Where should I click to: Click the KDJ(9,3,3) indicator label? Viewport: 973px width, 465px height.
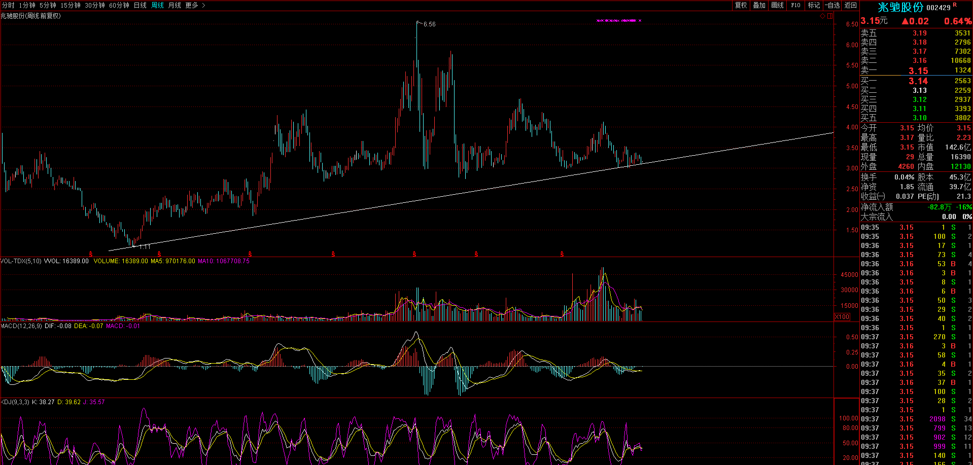tap(15, 402)
